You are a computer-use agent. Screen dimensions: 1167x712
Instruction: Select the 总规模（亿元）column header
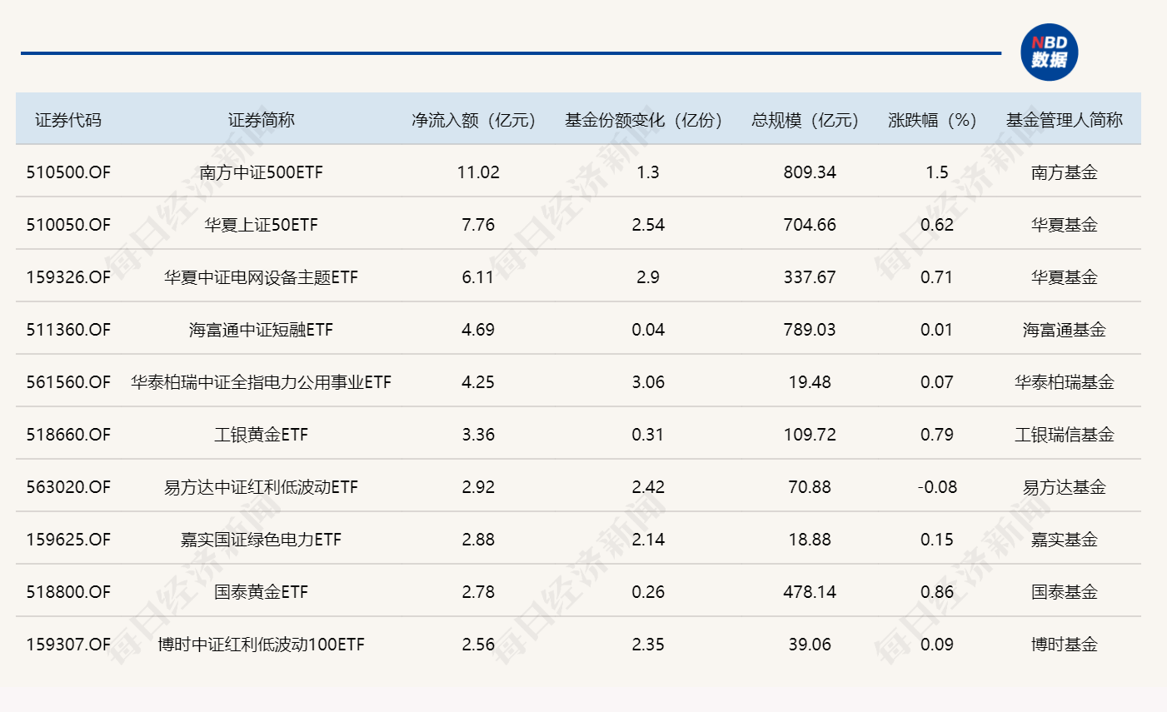[805, 120]
